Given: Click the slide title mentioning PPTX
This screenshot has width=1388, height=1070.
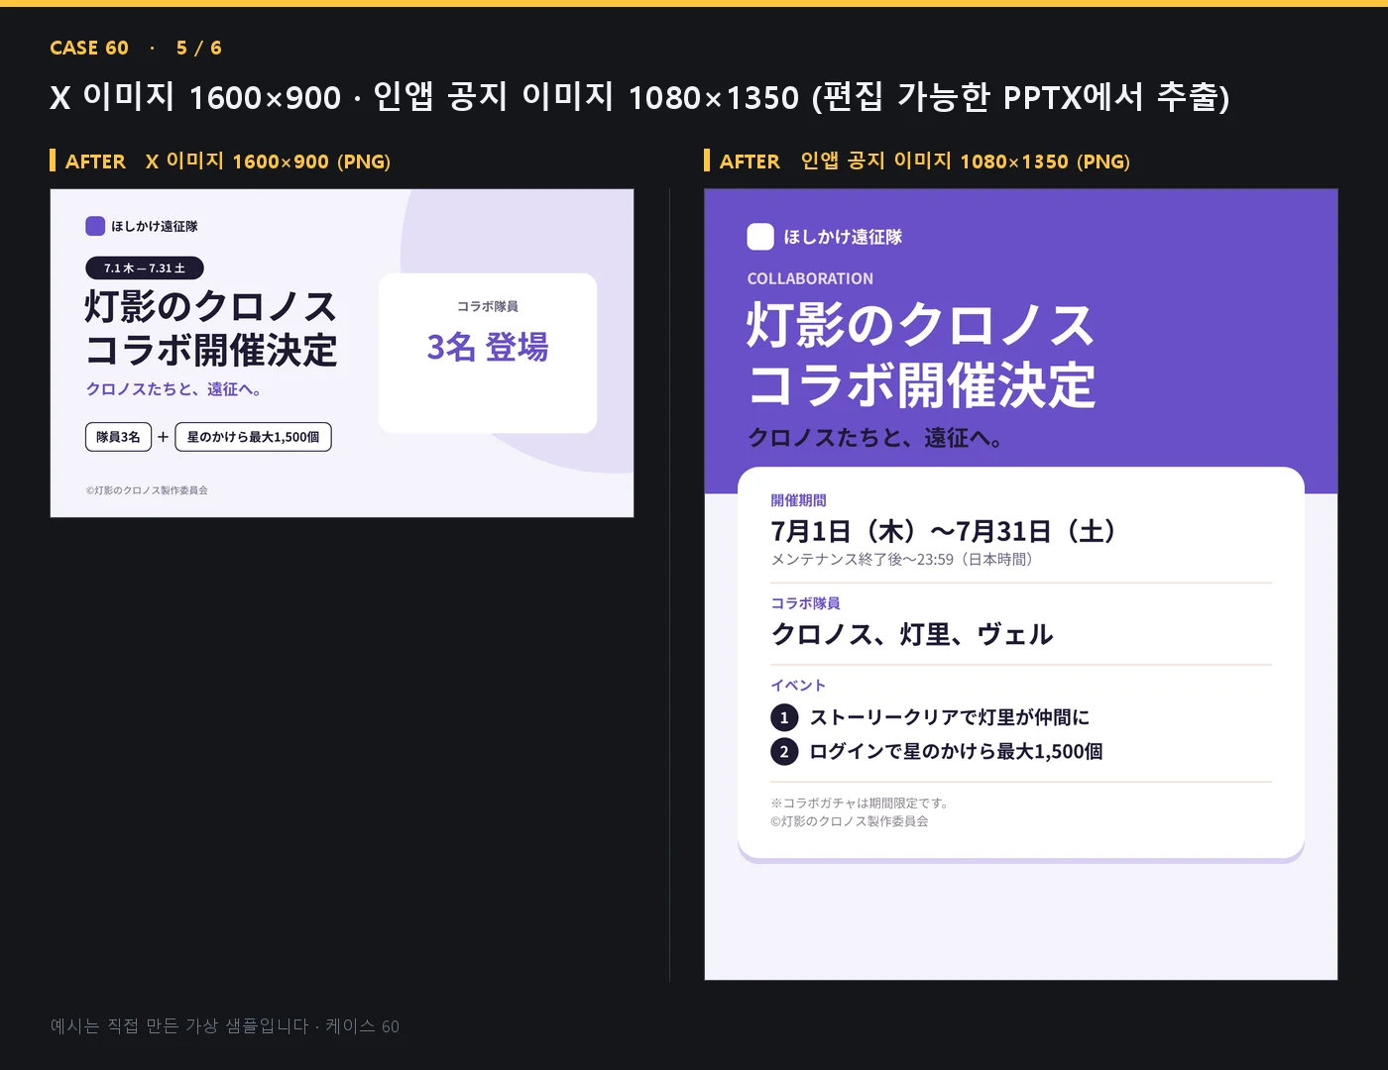Looking at the screenshot, I should click(x=639, y=97).
